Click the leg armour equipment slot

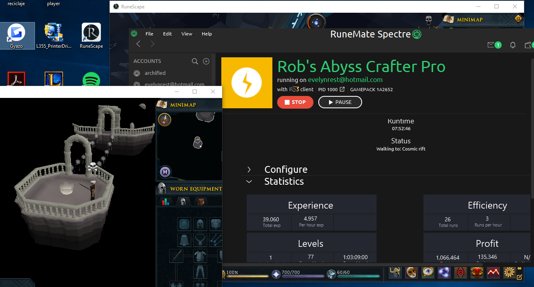(200, 272)
